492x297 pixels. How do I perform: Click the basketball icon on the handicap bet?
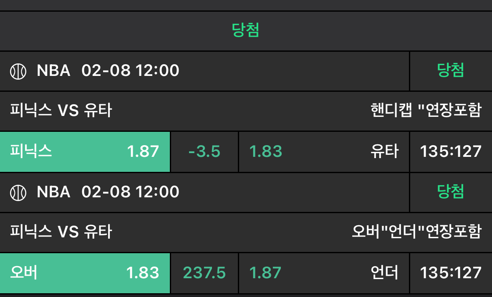[x=18, y=71]
